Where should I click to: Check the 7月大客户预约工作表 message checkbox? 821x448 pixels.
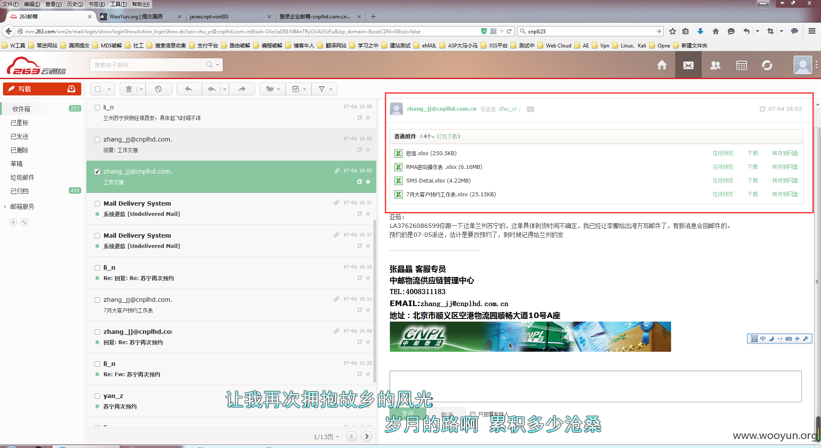click(x=97, y=300)
